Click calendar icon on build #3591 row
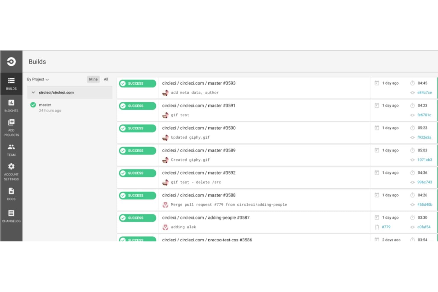 tap(377, 105)
